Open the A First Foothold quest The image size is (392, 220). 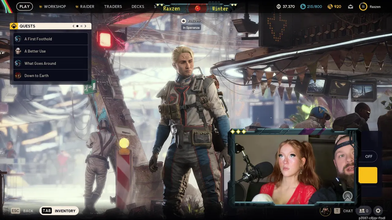tap(51, 39)
